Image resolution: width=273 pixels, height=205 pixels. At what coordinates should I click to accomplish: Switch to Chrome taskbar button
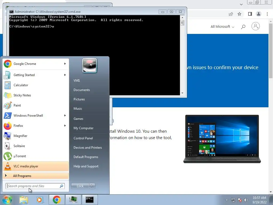click(x=57, y=200)
